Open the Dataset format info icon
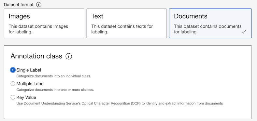 coord(39,5)
